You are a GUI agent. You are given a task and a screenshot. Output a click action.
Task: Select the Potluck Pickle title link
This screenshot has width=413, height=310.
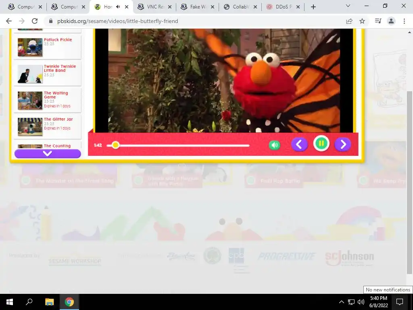58,40
